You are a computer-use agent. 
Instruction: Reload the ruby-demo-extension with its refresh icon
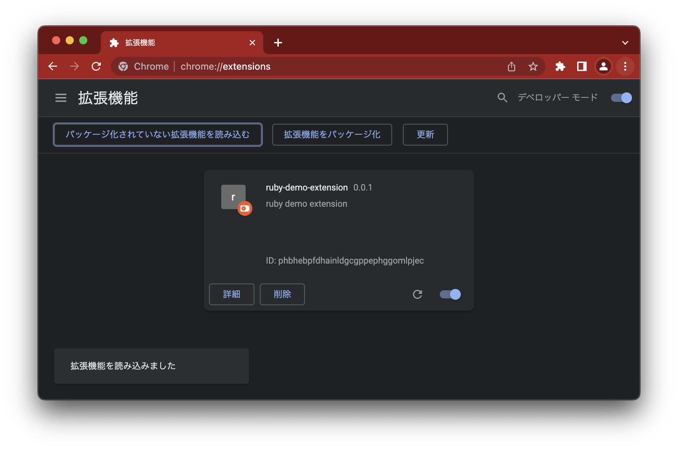417,294
